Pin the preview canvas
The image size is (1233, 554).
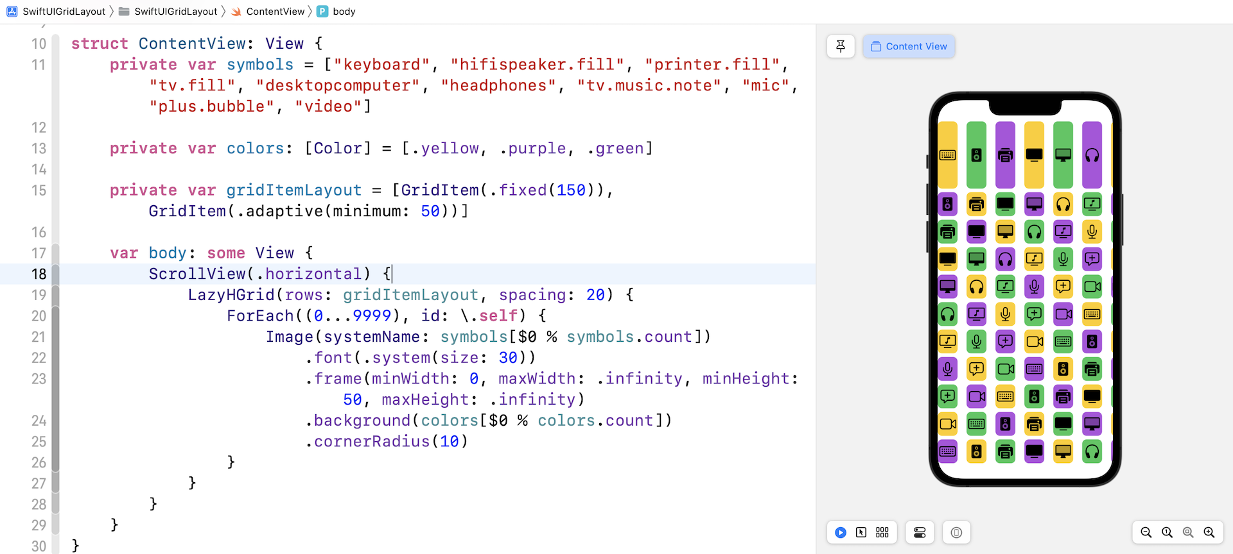[841, 46]
